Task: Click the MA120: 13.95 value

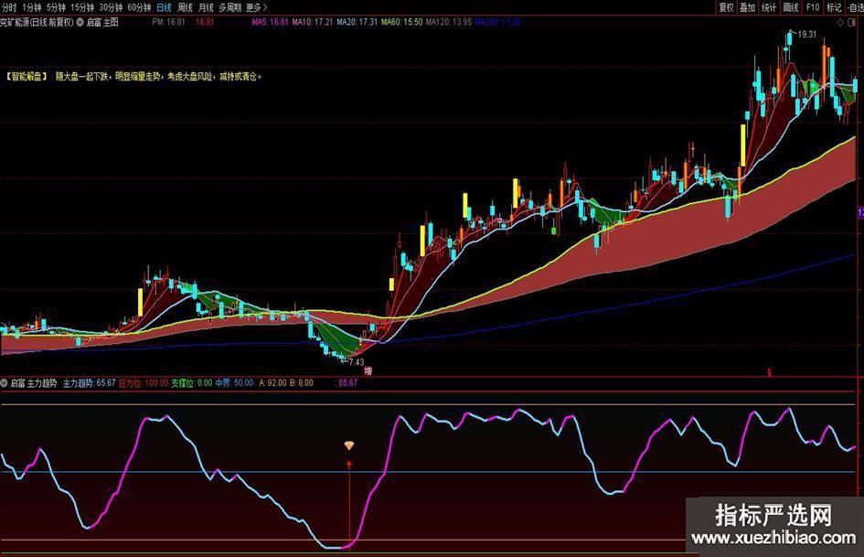Action: click(x=449, y=22)
